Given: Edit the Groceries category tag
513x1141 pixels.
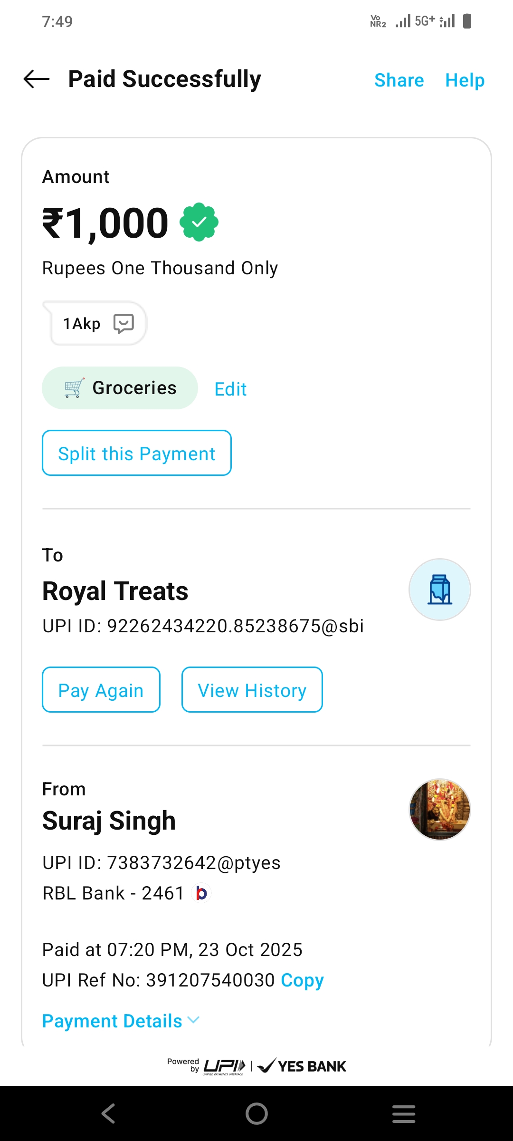Looking at the screenshot, I should pos(230,389).
